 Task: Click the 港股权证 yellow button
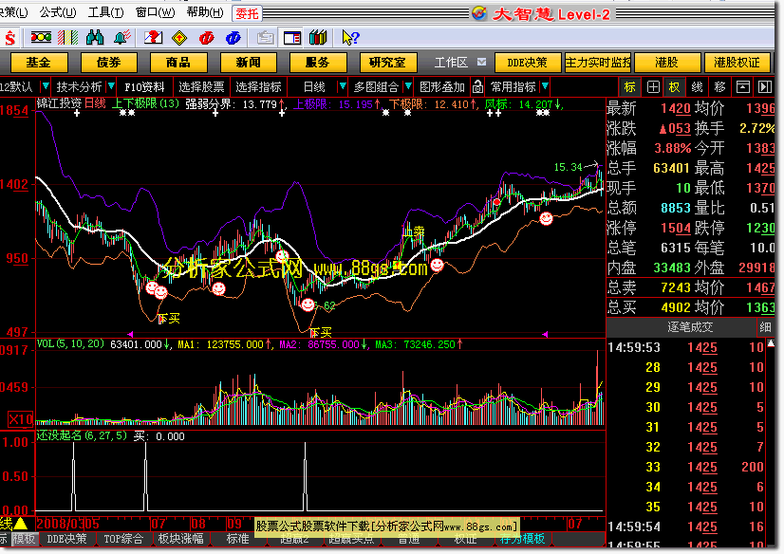coord(737,63)
